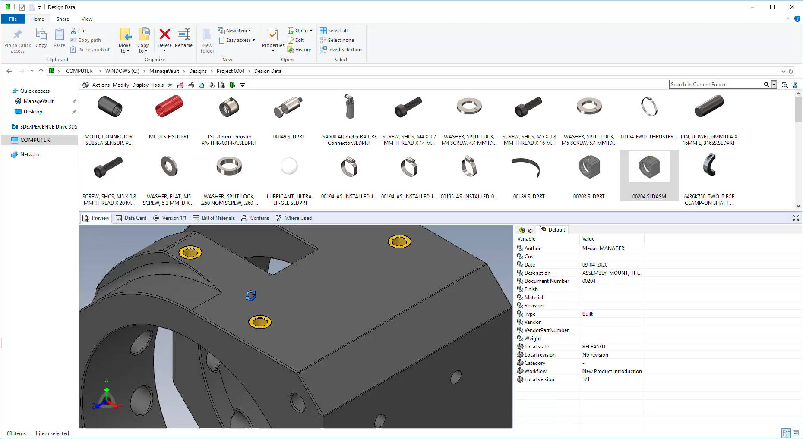Open the Modify menu in PDM toolbar
This screenshot has width=803, height=439.
pyautogui.click(x=121, y=85)
